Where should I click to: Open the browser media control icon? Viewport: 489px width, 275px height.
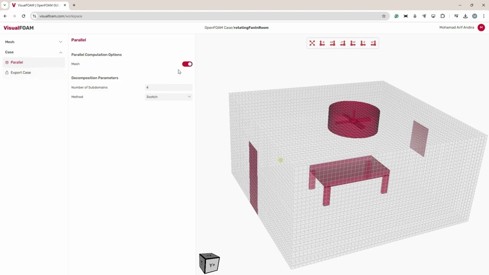click(x=456, y=16)
